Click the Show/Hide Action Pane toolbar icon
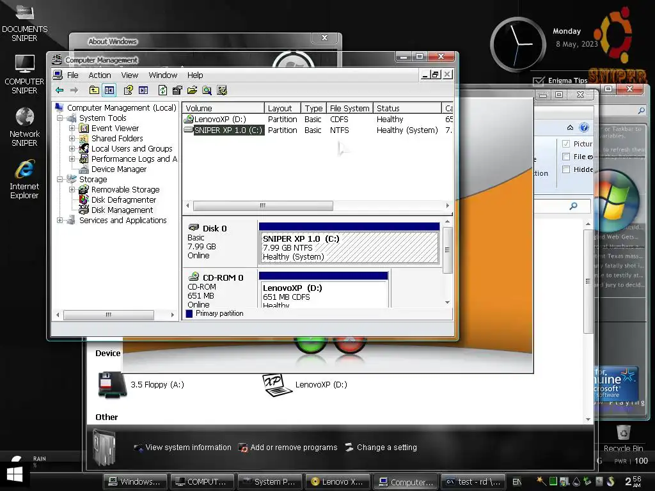655x491 pixels. pos(143,90)
